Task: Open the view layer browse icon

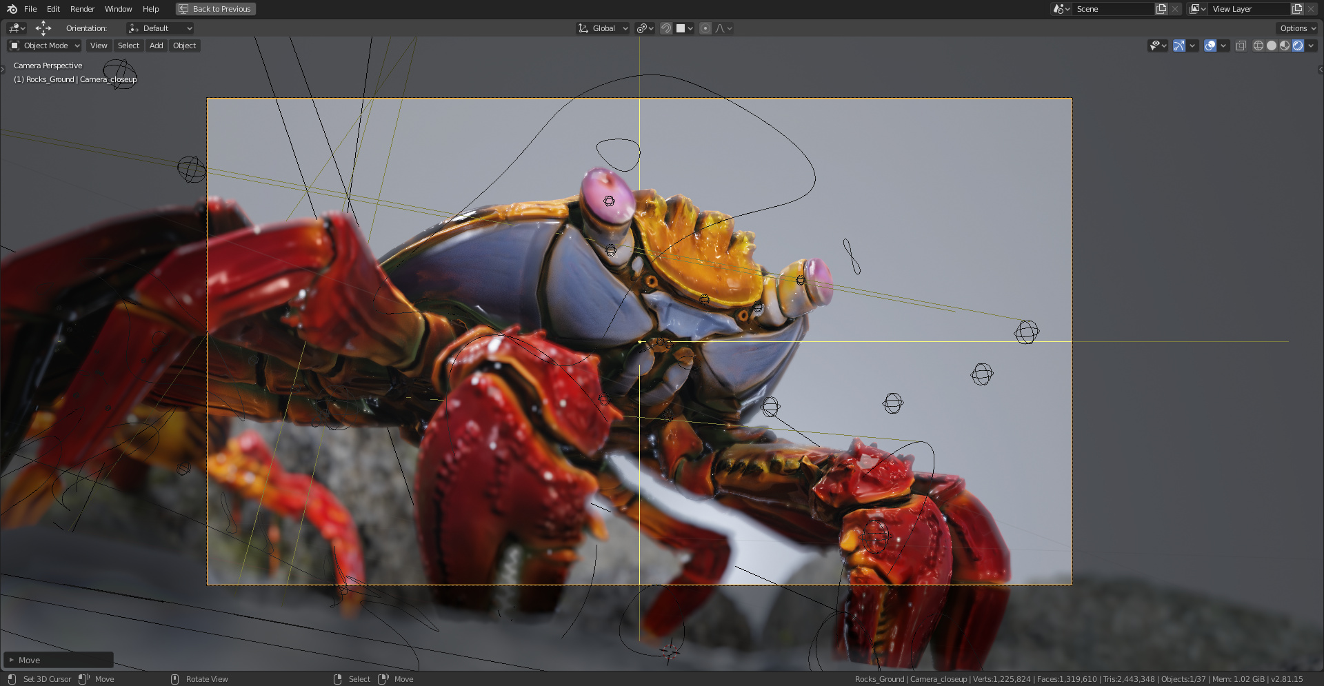Action: pyautogui.click(x=1197, y=9)
